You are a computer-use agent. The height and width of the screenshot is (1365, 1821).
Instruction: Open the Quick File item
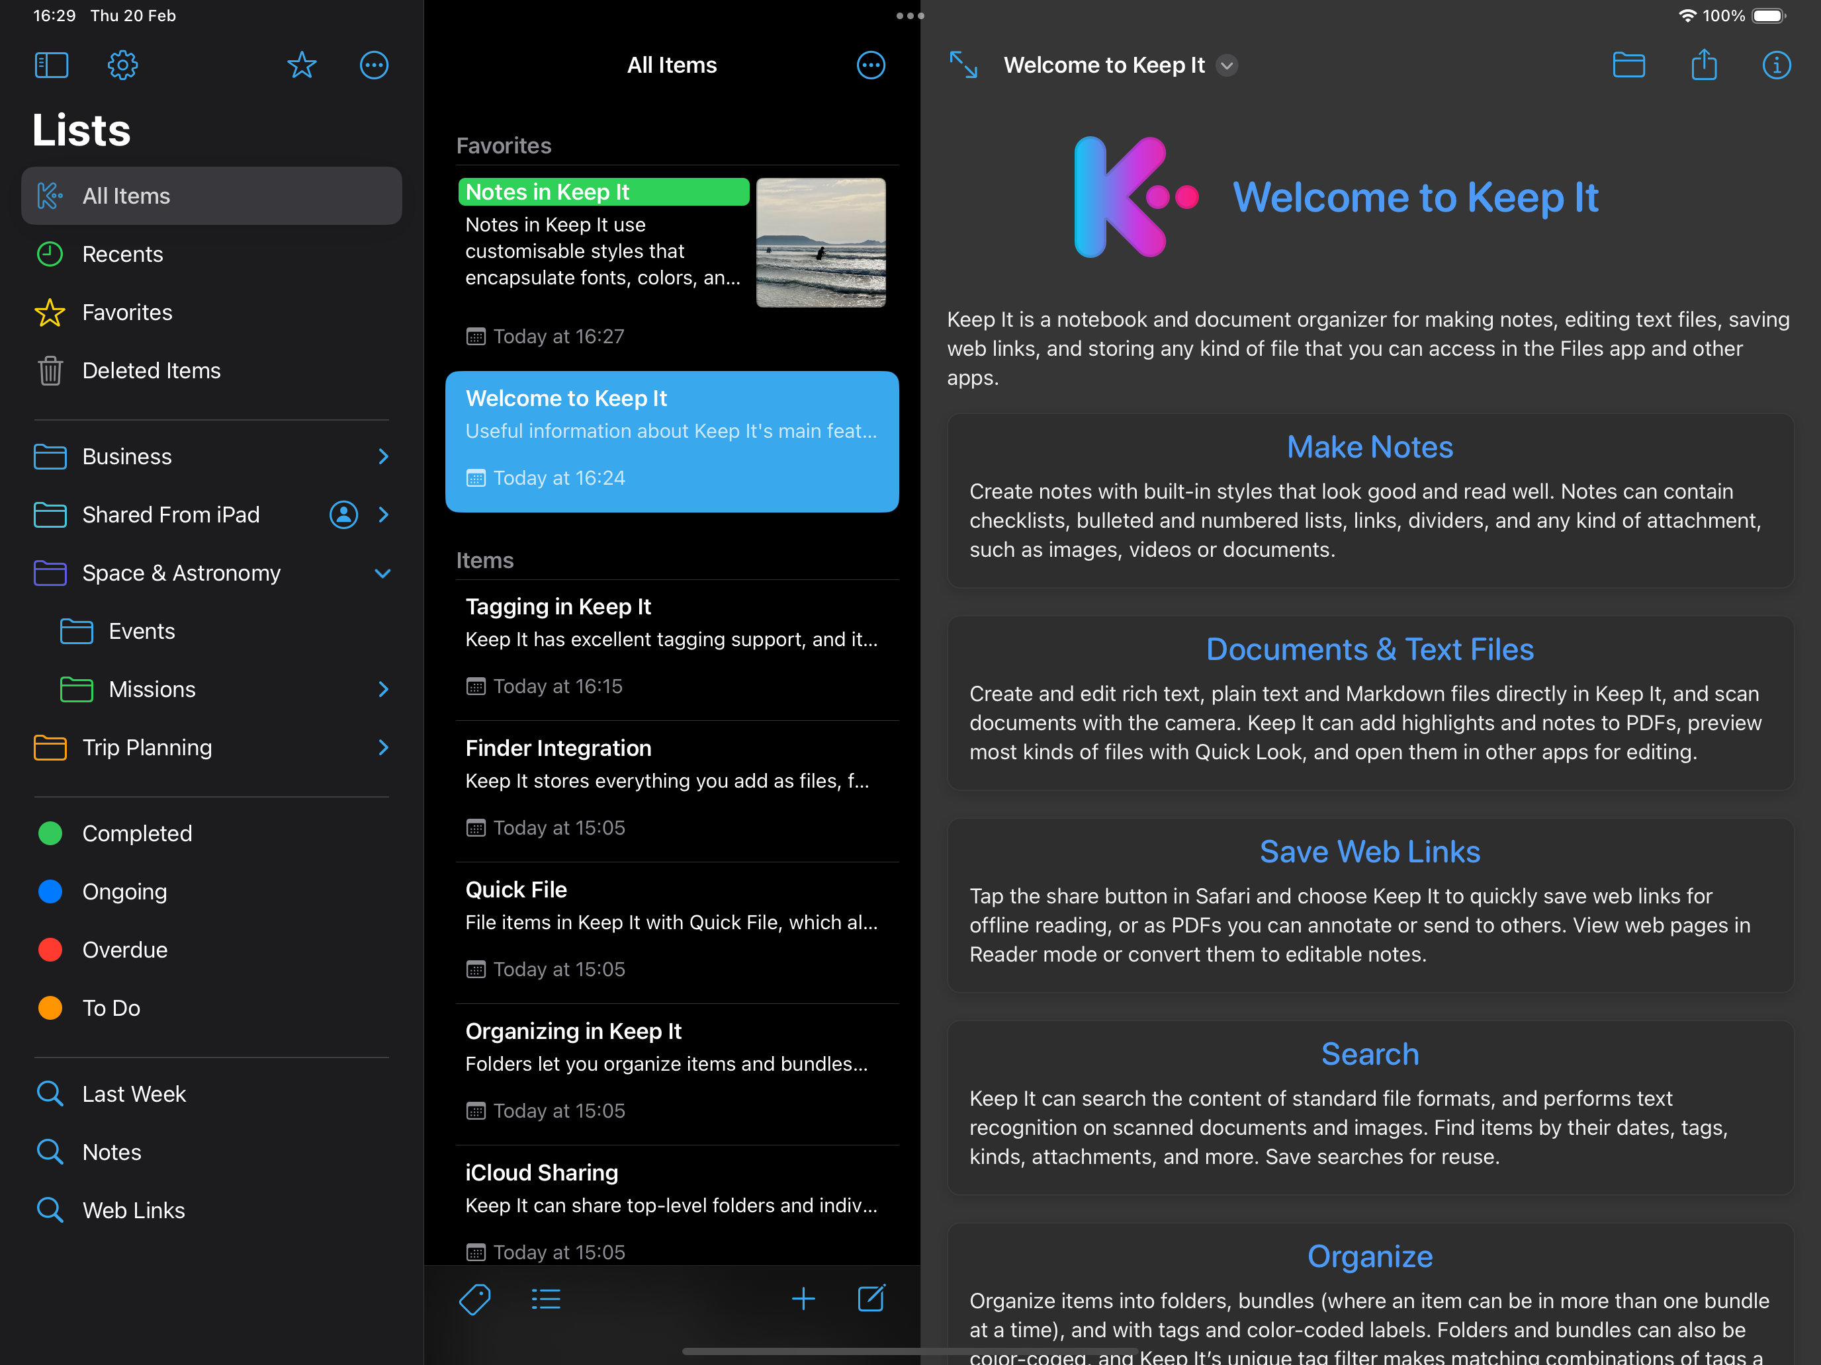tap(672, 933)
